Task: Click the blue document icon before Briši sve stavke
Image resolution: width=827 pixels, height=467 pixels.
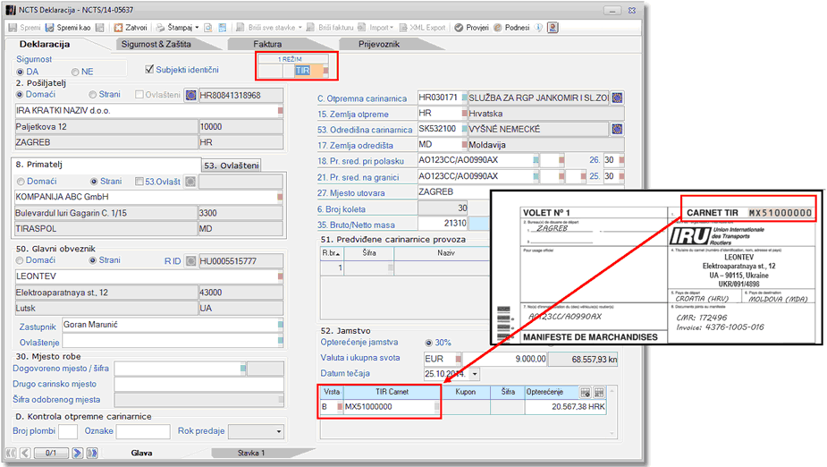Action: tap(223, 28)
